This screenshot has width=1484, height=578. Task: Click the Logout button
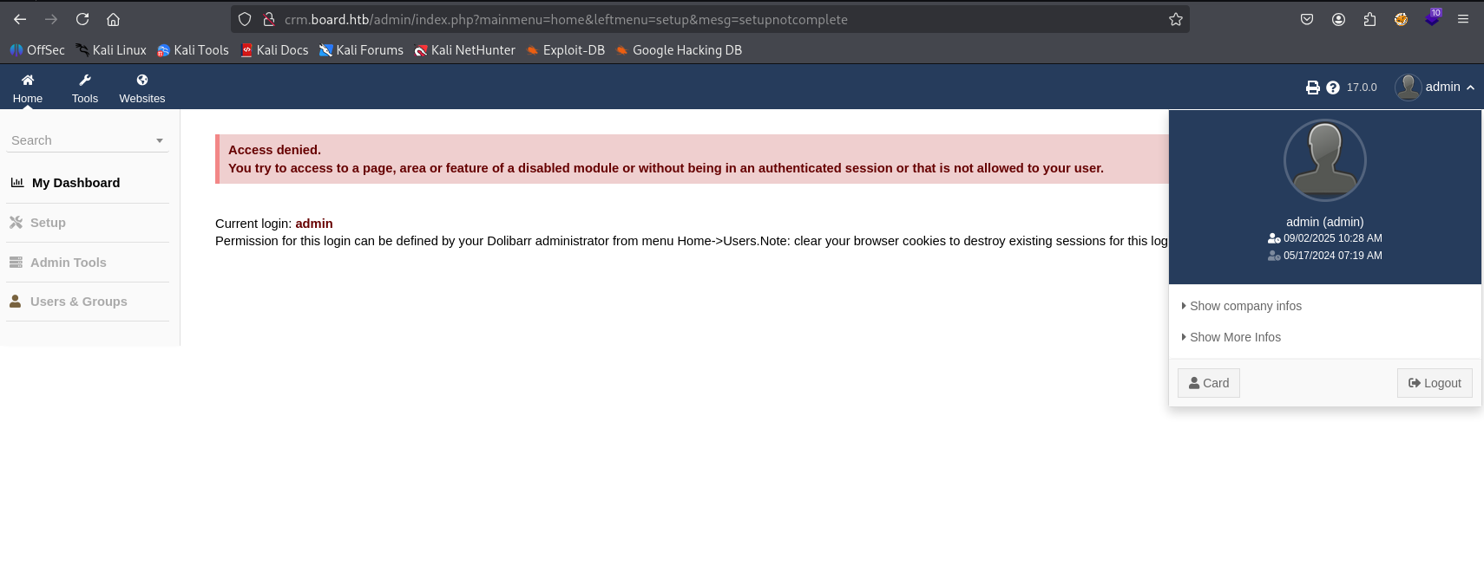coord(1435,383)
